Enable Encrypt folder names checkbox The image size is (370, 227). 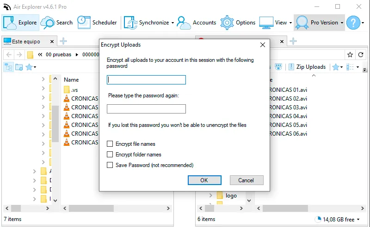click(110, 154)
